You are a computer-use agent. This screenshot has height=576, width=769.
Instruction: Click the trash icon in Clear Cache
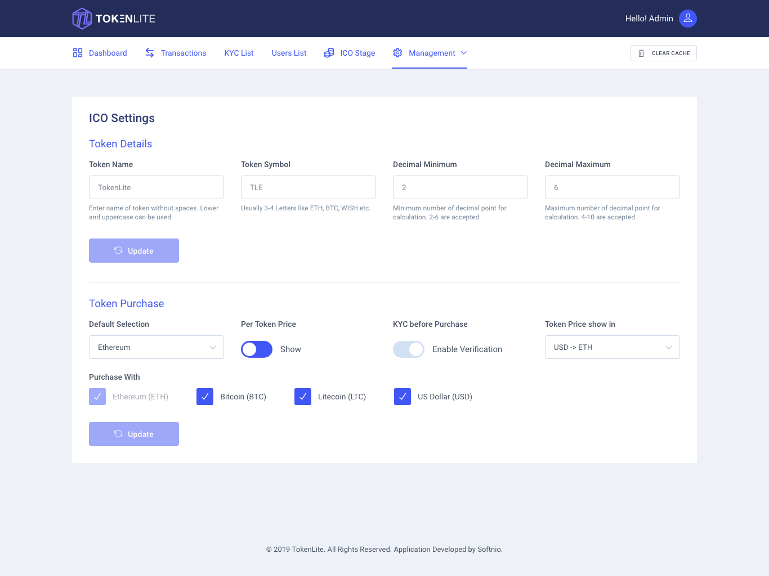pos(641,53)
